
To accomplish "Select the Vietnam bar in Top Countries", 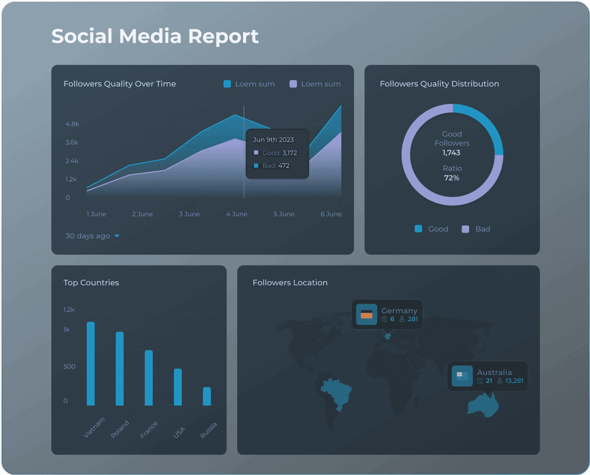I will coord(91,363).
